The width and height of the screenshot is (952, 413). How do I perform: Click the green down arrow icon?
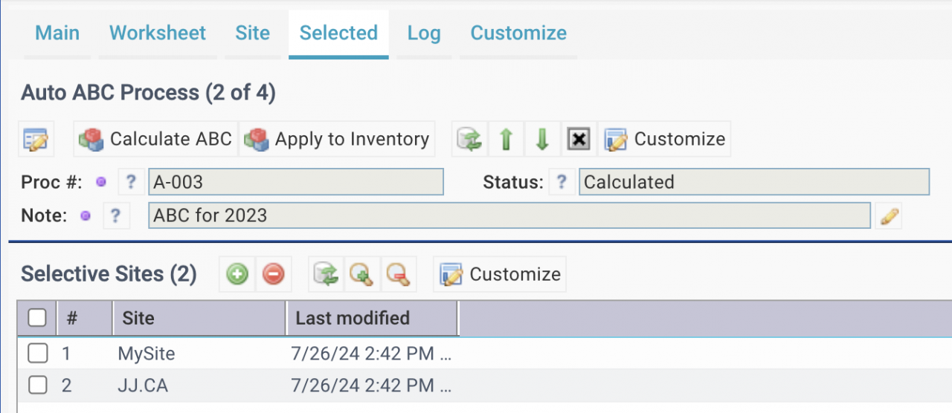(x=542, y=139)
